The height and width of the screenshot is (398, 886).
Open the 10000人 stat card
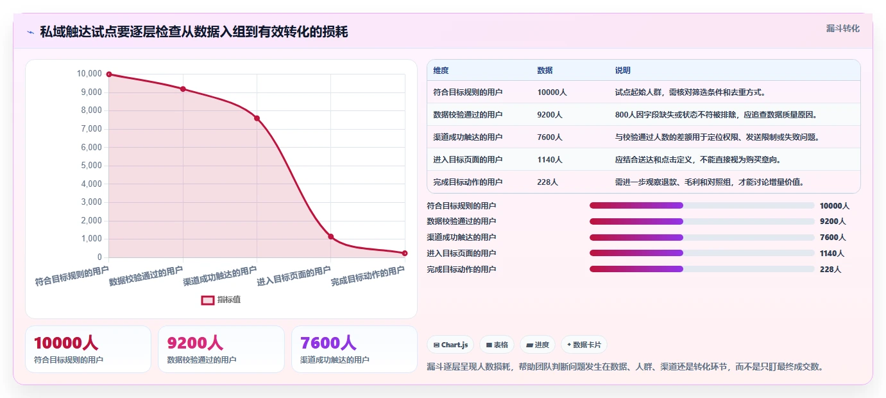coord(88,349)
